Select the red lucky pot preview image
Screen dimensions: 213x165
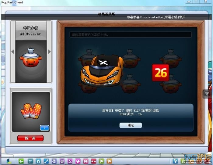[31, 57]
